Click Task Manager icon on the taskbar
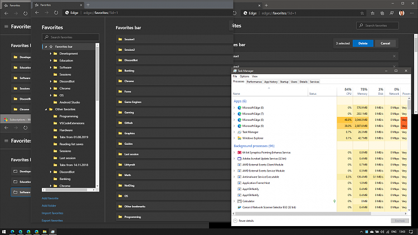The image size is (418, 235). 53,232
